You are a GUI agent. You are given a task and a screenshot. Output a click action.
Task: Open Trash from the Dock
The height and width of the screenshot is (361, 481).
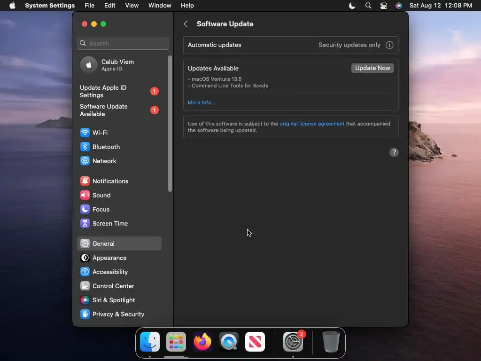331,342
